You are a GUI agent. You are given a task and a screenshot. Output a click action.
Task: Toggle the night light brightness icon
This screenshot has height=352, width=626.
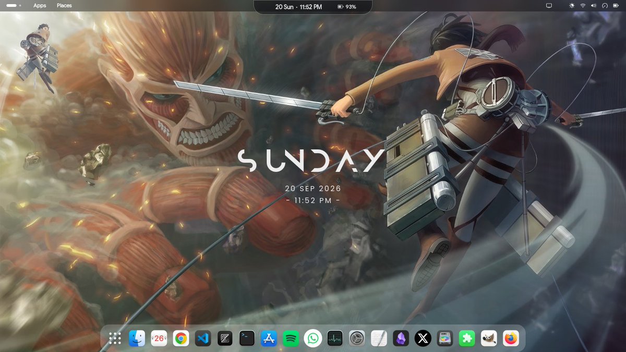tap(572, 6)
